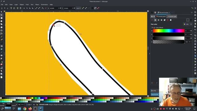Open the units dropdown showing mm

(x=78, y=8)
